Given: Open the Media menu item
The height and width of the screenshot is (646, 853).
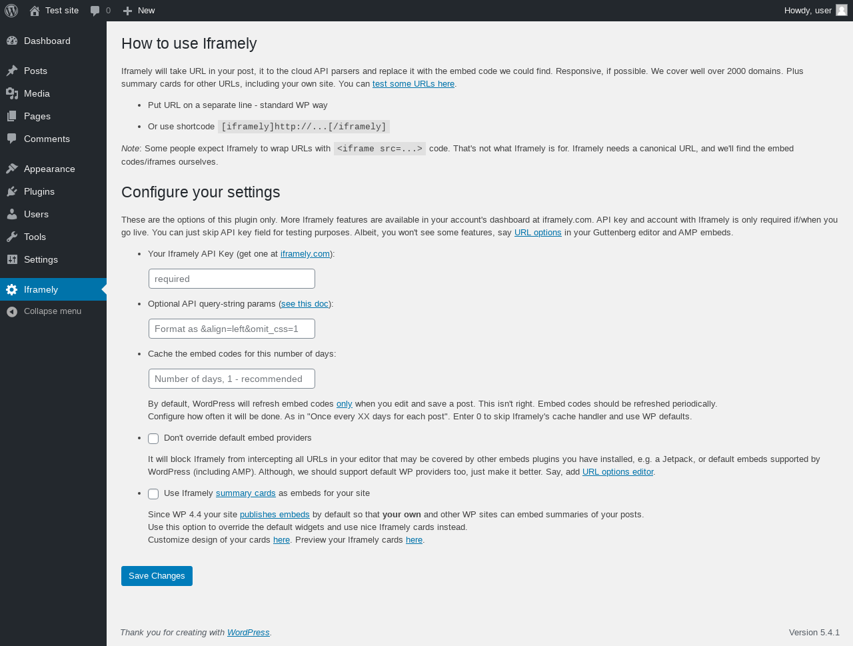Looking at the screenshot, I should 37,93.
